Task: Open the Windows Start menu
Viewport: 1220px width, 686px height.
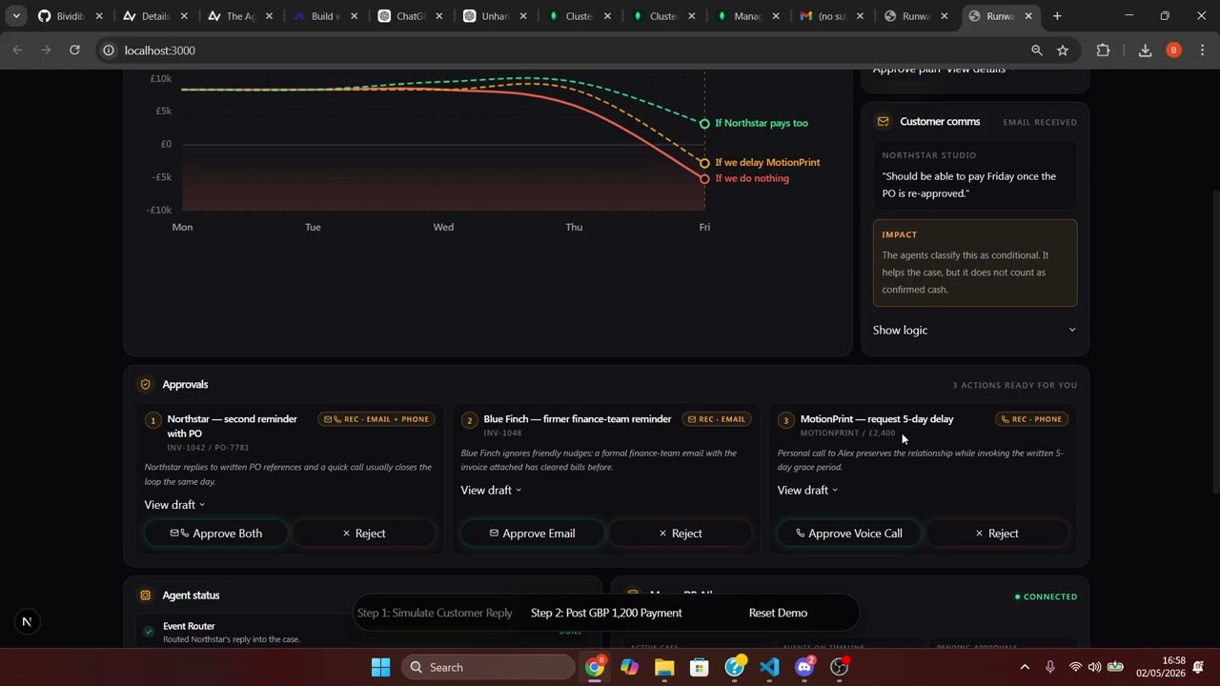Action: pyautogui.click(x=380, y=667)
